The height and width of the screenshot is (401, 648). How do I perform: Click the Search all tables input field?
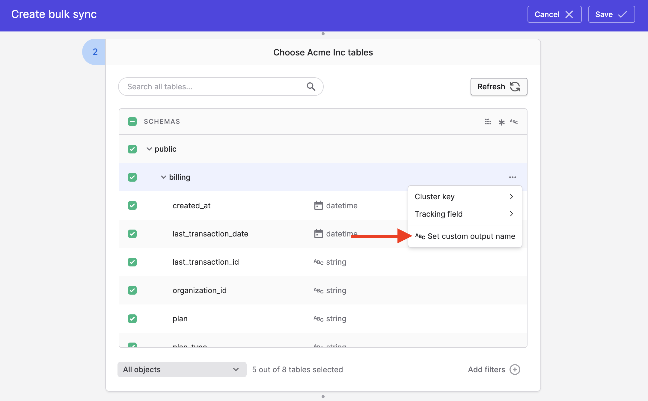click(x=213, y=87)
